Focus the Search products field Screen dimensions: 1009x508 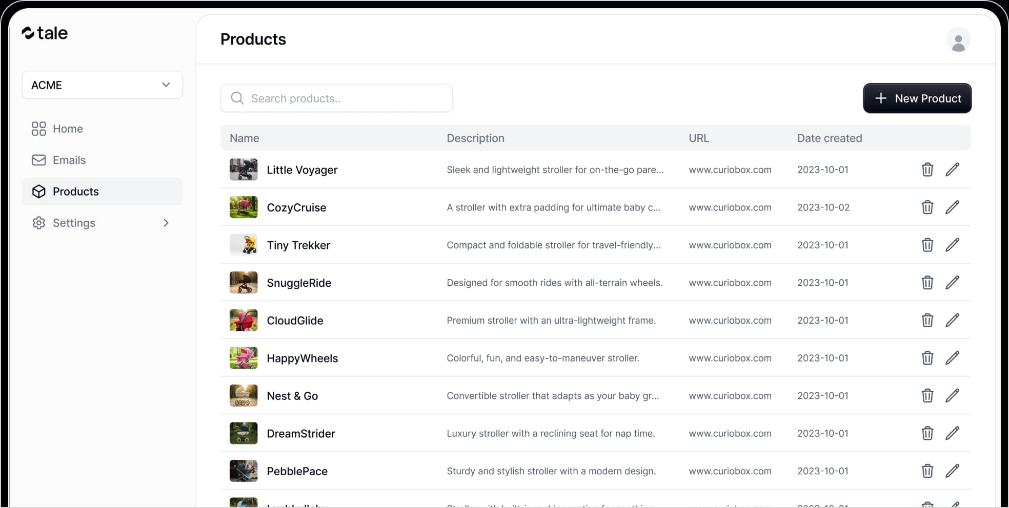pos(336,98)
